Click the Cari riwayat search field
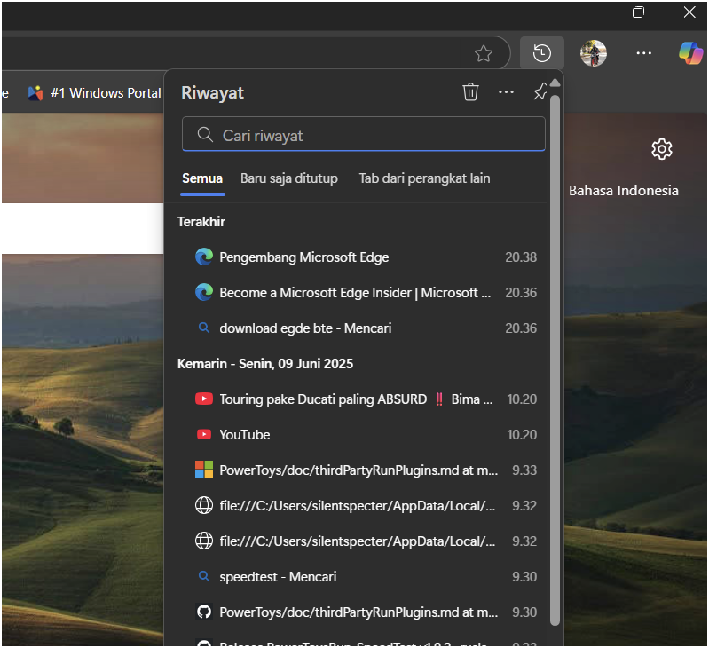 [x=364, y=134]
